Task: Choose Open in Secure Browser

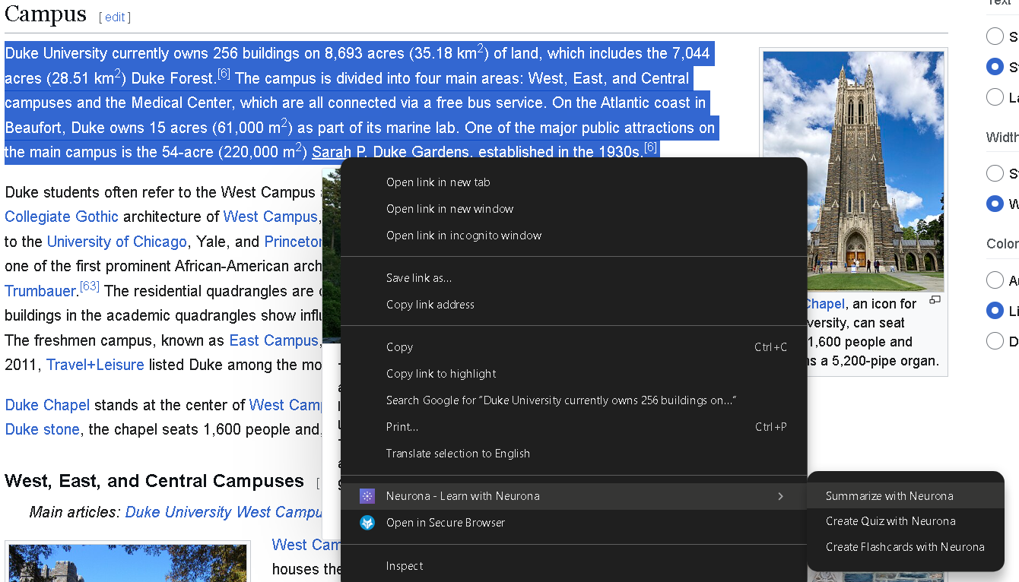Action: tap(573, 523)
